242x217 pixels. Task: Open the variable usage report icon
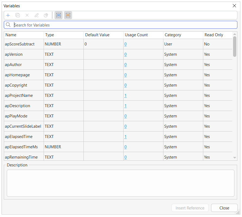pyautogui.click(x=46, y=15)
